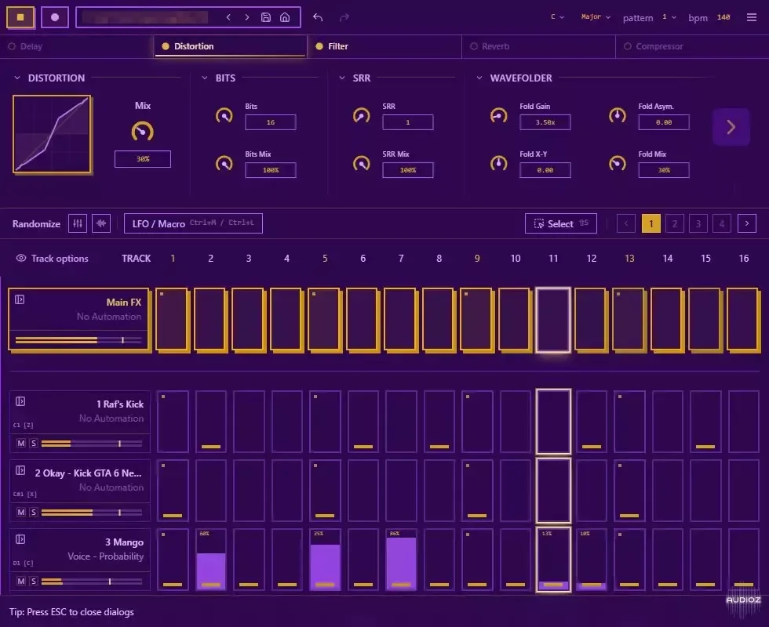This screenshot has width=769, height=627.
Task: Go to previous pattern page
Action: coord(626,223)
